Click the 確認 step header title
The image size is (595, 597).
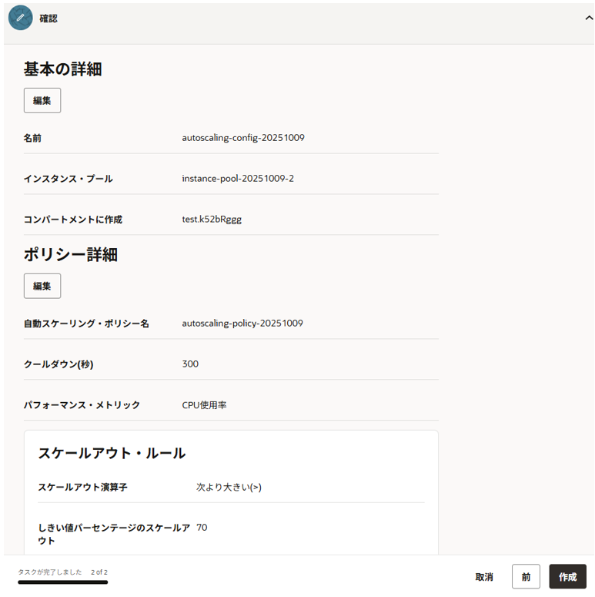coord(48,18)
